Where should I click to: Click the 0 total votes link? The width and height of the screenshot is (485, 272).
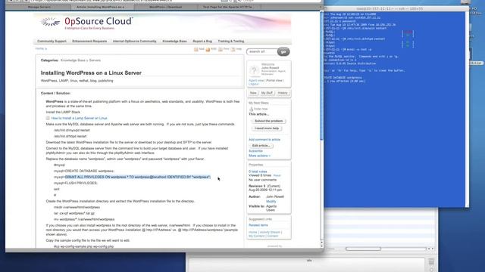[x=258, y=172]
